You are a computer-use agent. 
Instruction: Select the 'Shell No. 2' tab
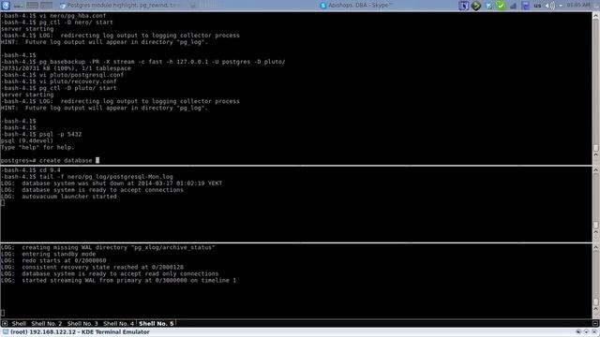click(46, 324)
